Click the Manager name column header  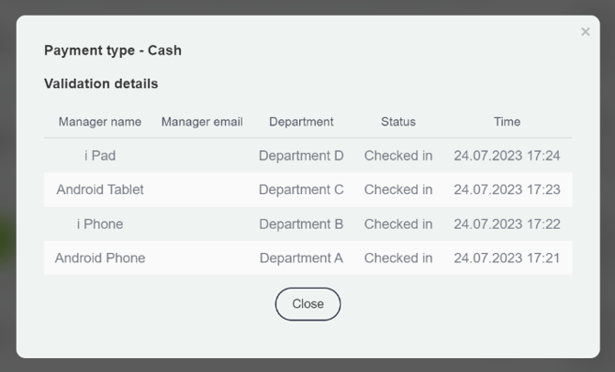100,122
